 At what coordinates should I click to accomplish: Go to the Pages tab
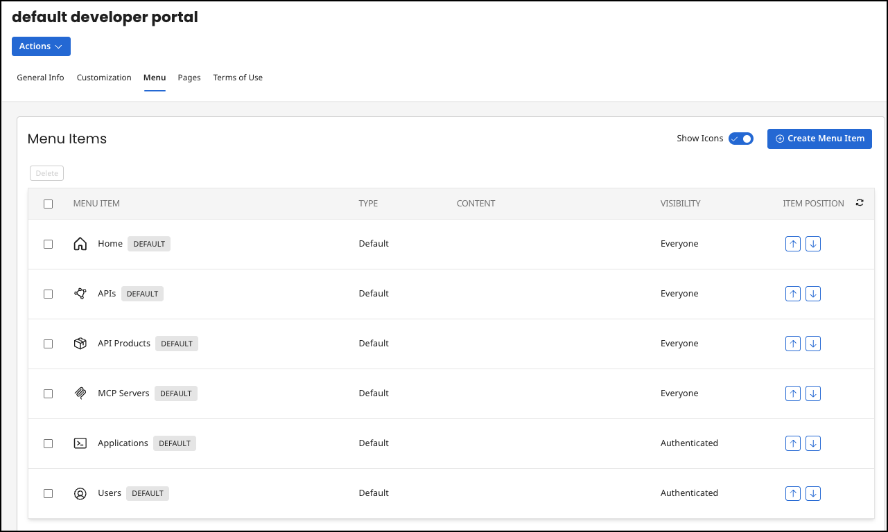pos(189,78)
